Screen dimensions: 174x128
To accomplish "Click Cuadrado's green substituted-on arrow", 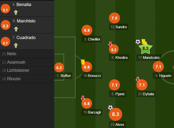I will coord(16,45).
